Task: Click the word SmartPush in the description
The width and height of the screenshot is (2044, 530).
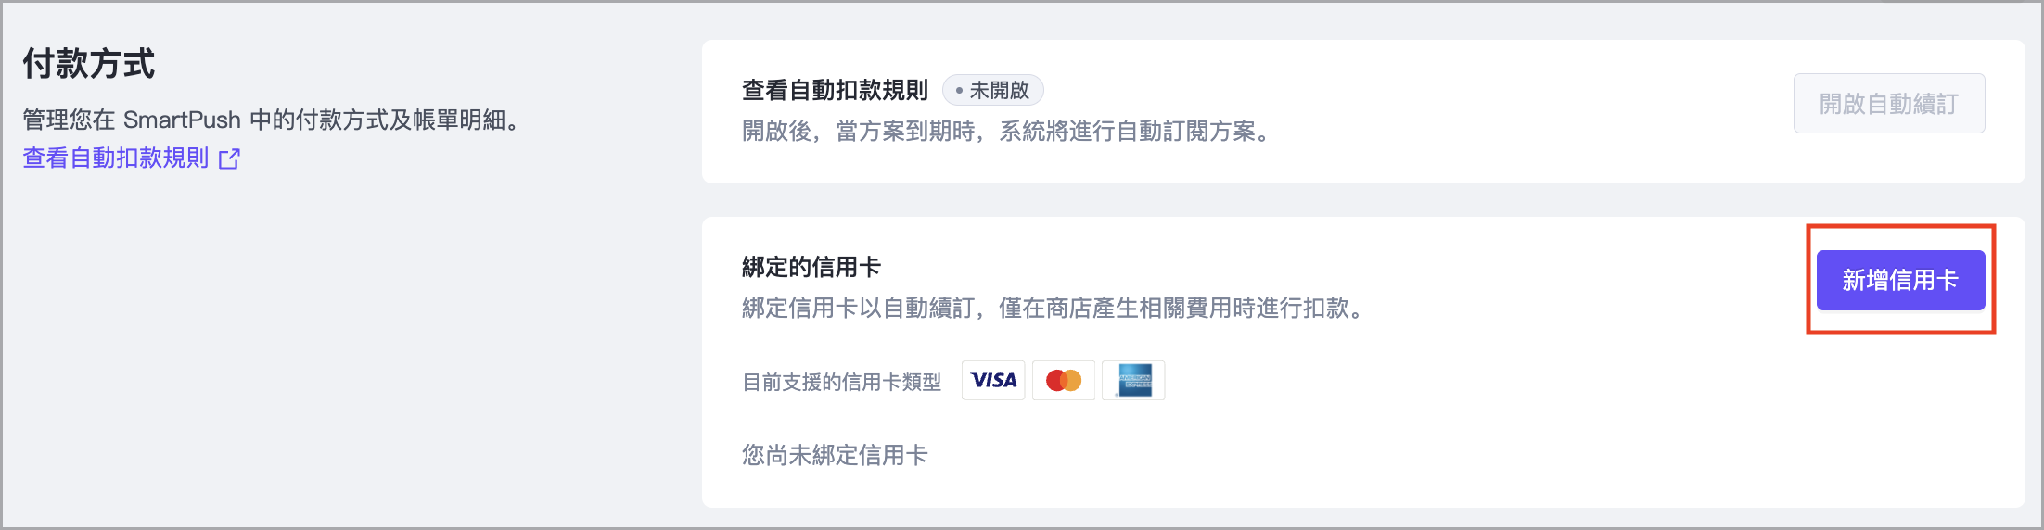Action: [182, 120]
